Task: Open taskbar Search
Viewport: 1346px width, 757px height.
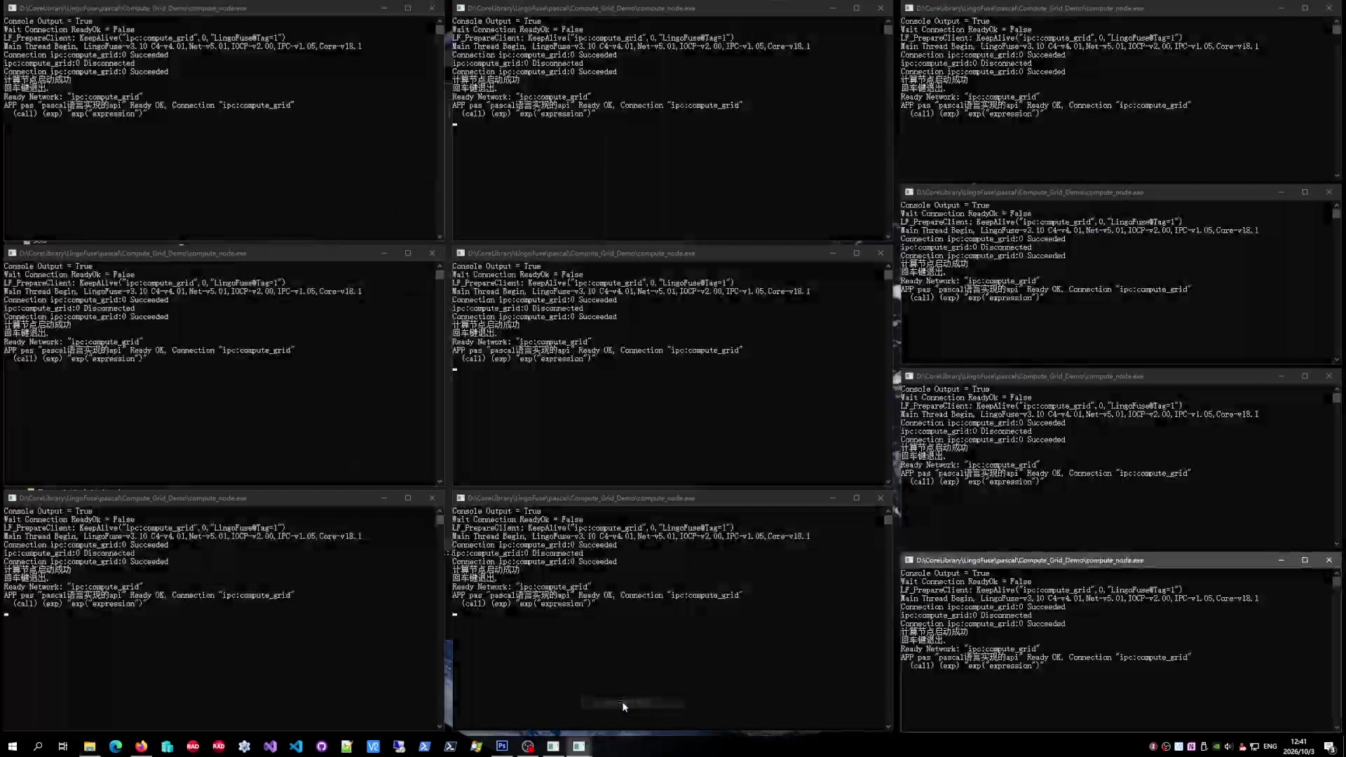Action: click(38, 746)
